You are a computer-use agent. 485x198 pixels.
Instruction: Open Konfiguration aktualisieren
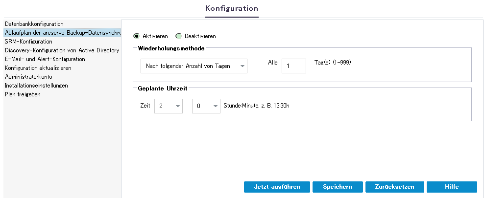(38, 68)
